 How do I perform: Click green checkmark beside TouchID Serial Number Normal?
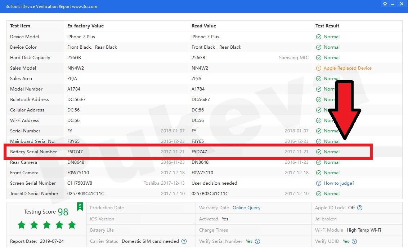click(319, 194)
